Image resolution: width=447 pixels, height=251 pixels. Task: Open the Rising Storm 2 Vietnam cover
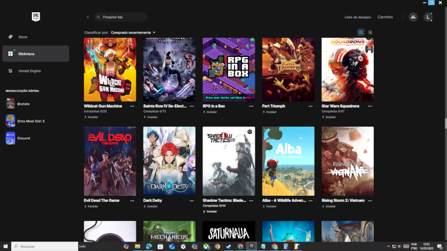pyautogui.click(x=348, y=161)
